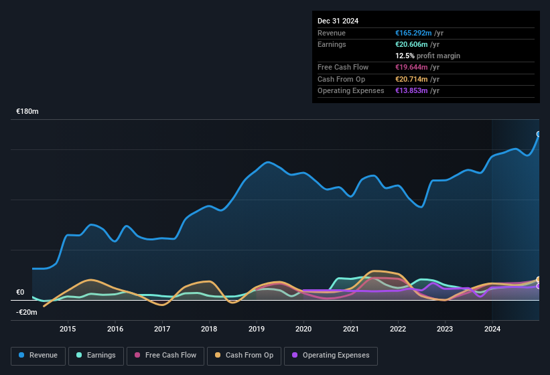Click the Dec 31 2024 tooltip date
The width and height of the screenshot is (550, 375).
[338, 21]
